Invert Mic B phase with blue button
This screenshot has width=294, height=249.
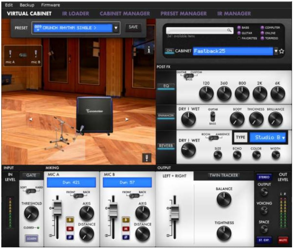pyautogui.click(x=125, y=238)
